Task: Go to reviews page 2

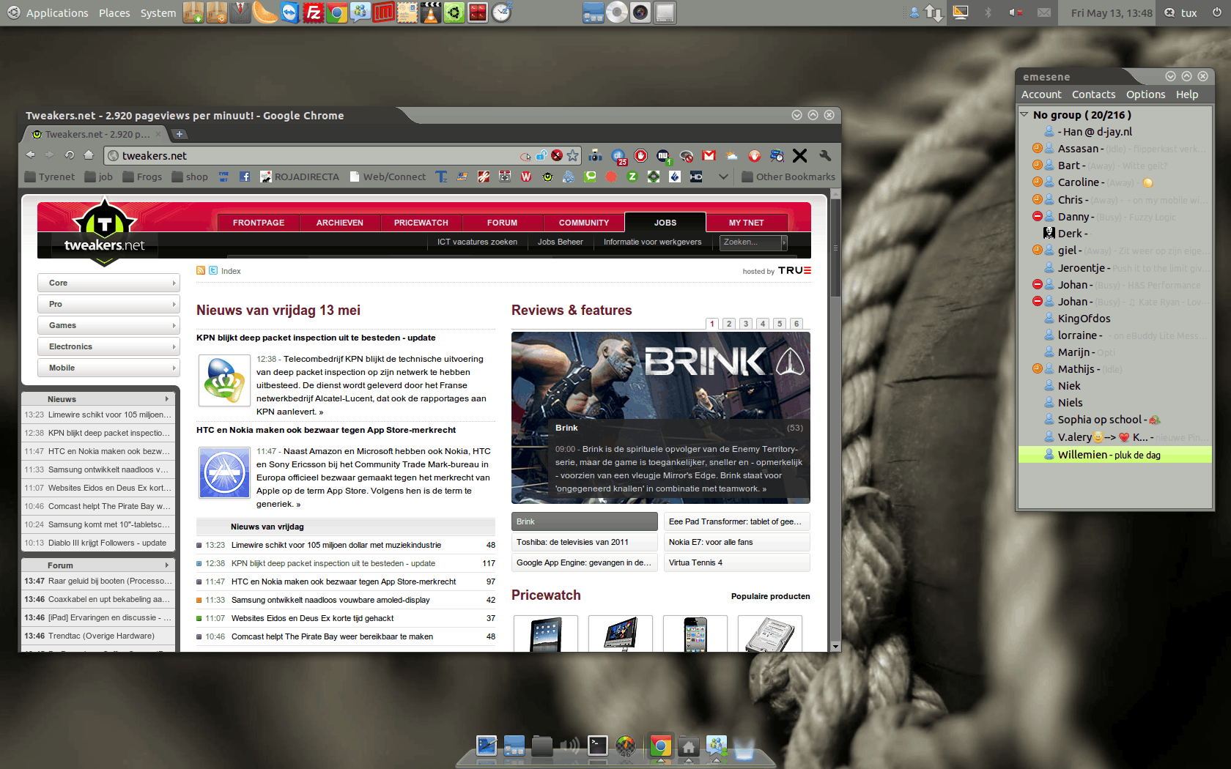Action: (x=729, y=324)
